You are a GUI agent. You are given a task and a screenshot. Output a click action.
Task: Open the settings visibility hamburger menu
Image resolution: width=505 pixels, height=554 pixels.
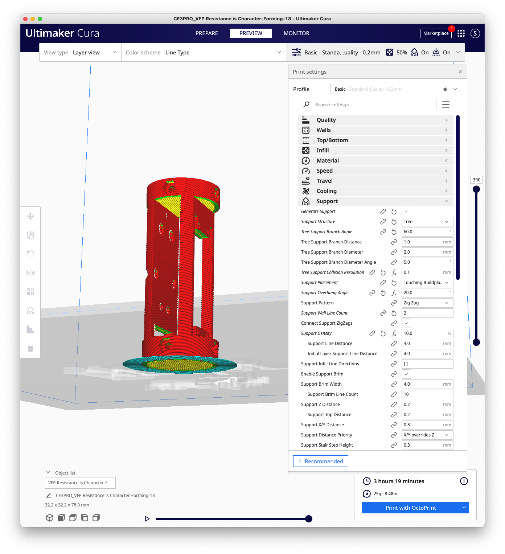pyautogui.click(x=446, y=104)
